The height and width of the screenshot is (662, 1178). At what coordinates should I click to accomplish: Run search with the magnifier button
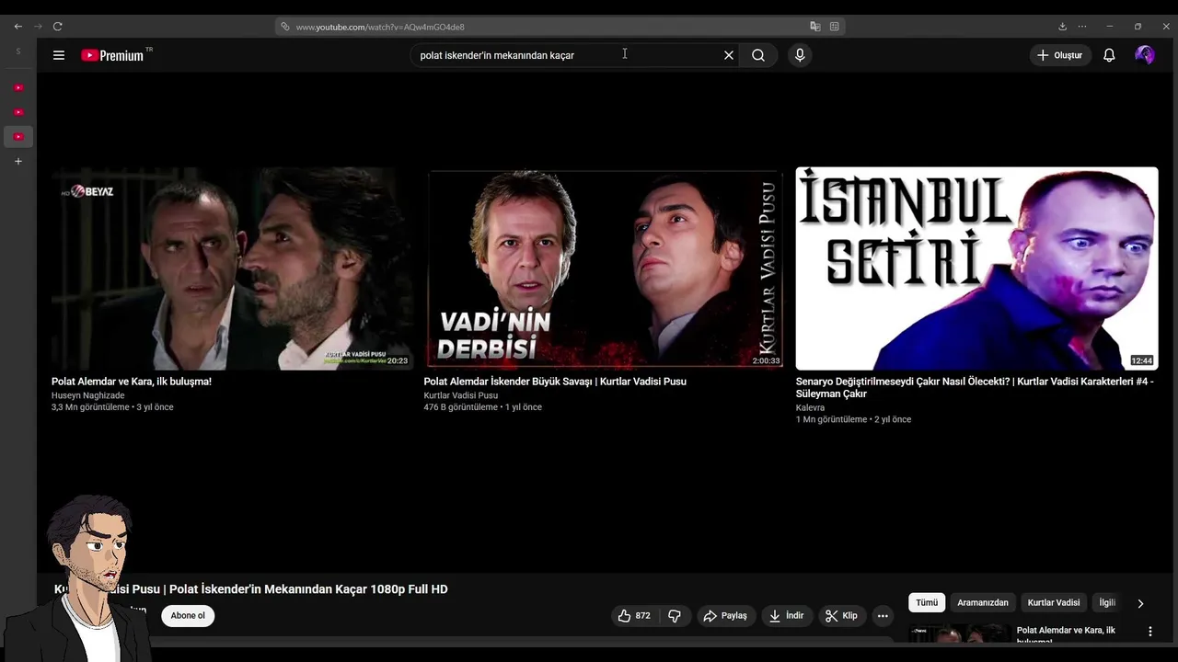point(758,55)
